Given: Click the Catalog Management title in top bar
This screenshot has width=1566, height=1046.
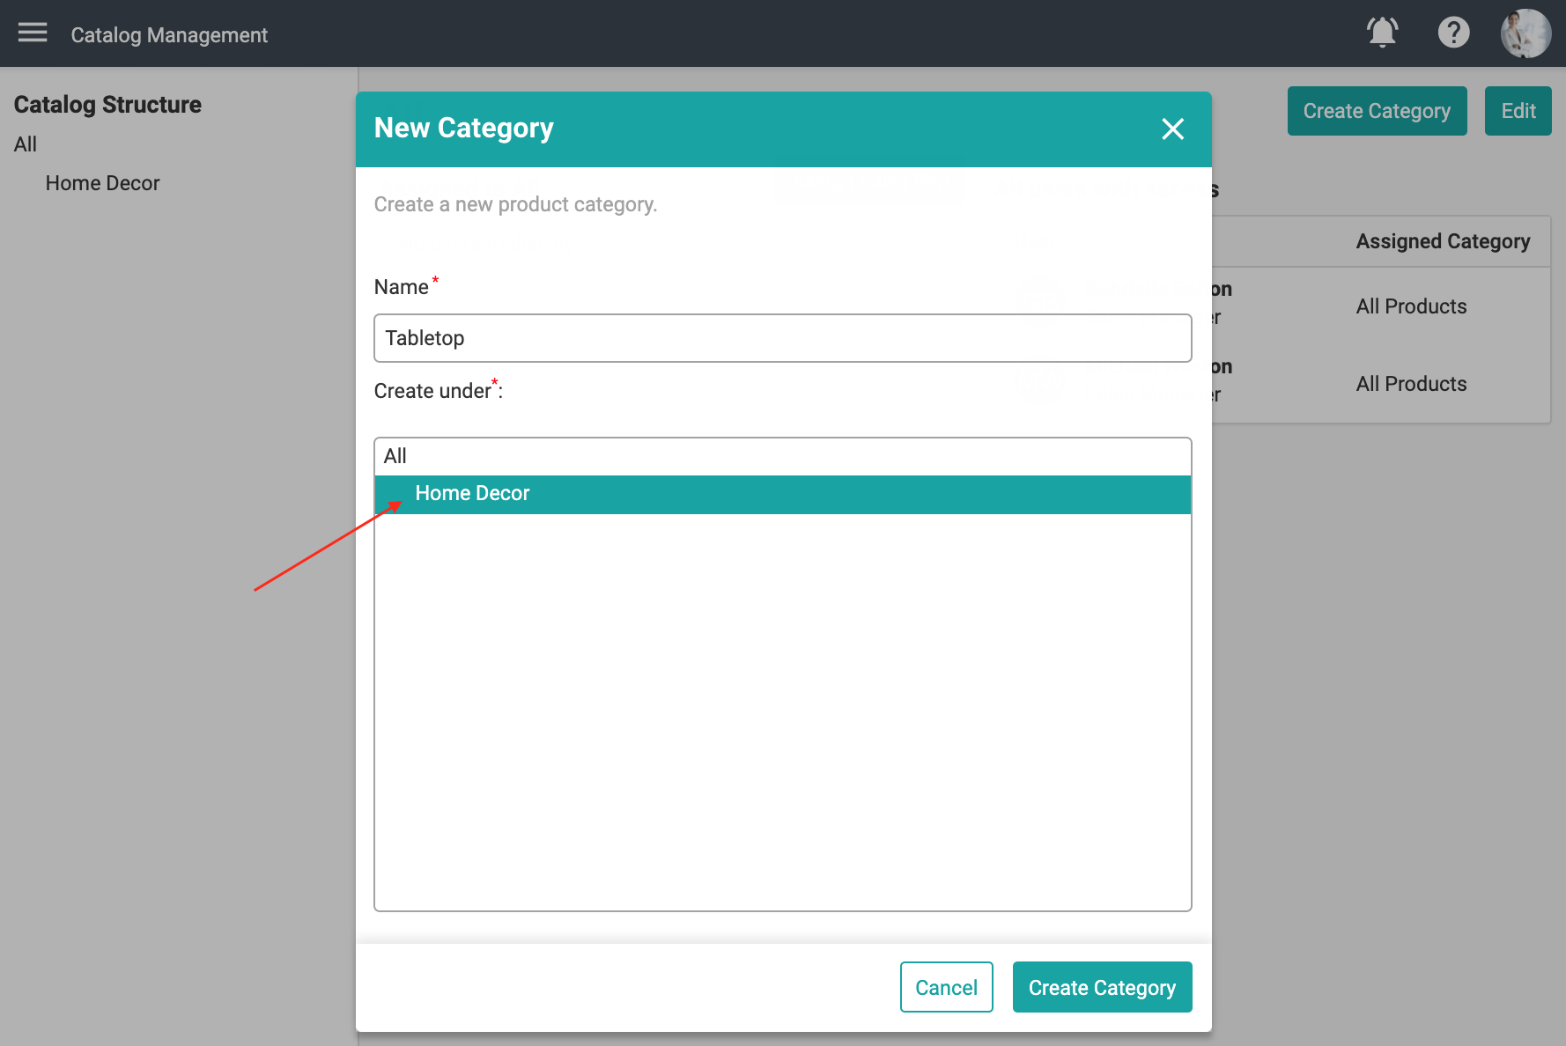Looking at the screenshot, I should pos(169,35).
